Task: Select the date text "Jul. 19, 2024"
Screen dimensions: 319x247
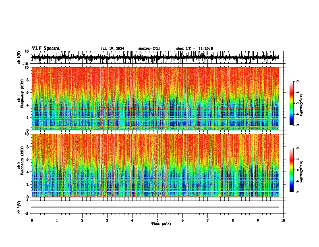Action: (x=112, y=48)
